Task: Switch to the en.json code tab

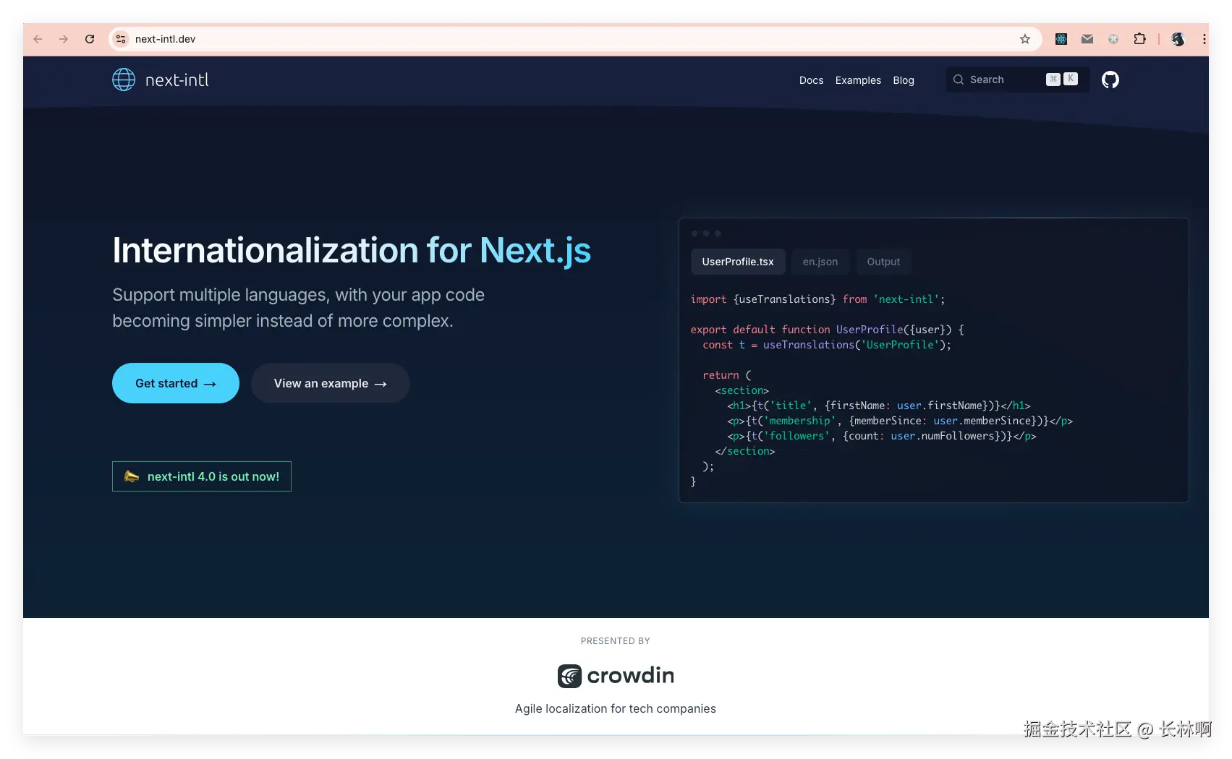Action: point(820,262)
